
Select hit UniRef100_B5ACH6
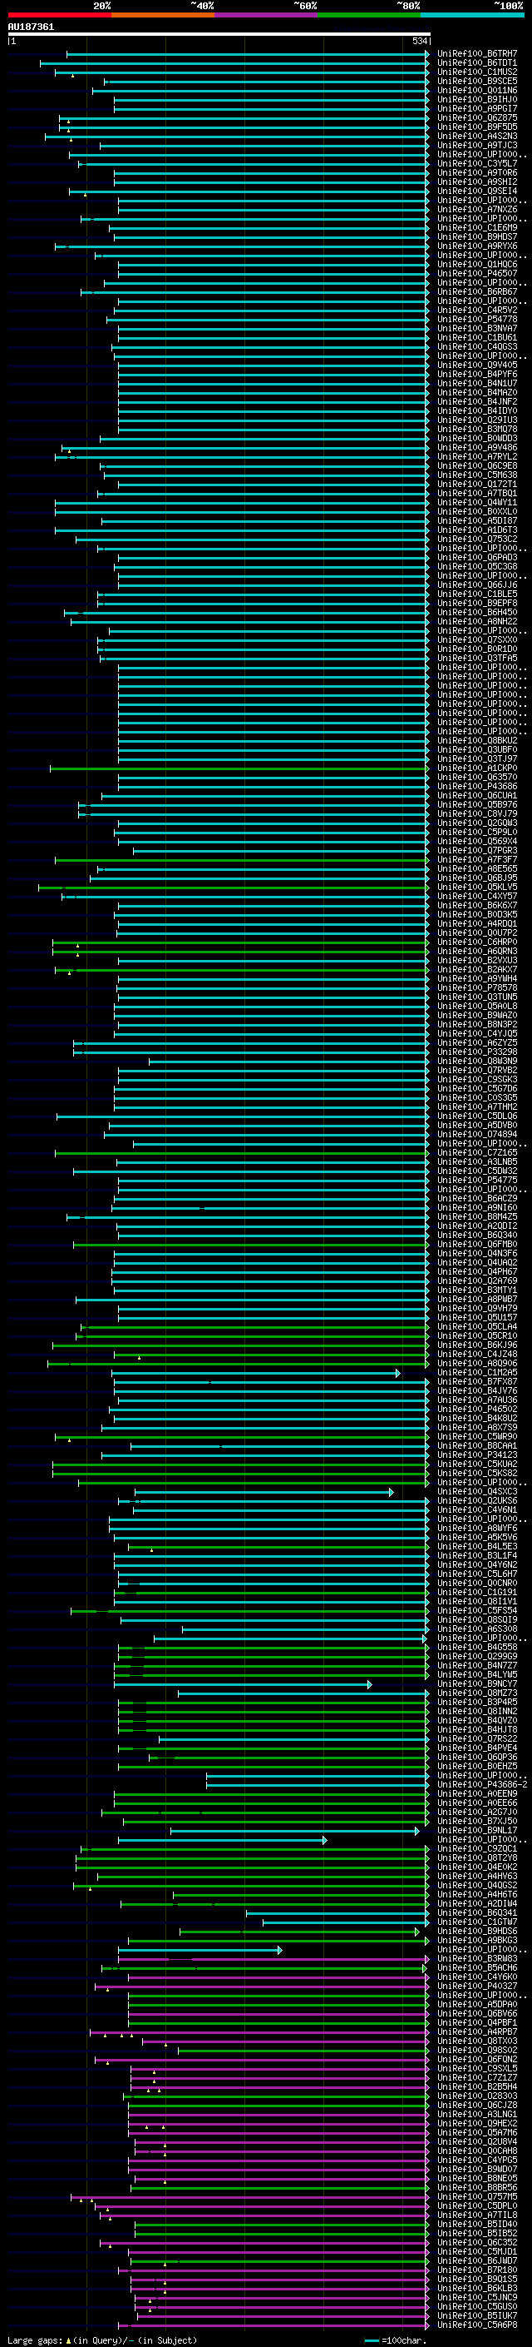[477, 1968]
